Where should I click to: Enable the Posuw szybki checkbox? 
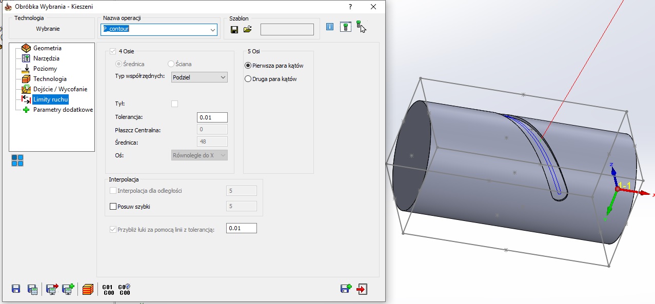click(113, 207)
